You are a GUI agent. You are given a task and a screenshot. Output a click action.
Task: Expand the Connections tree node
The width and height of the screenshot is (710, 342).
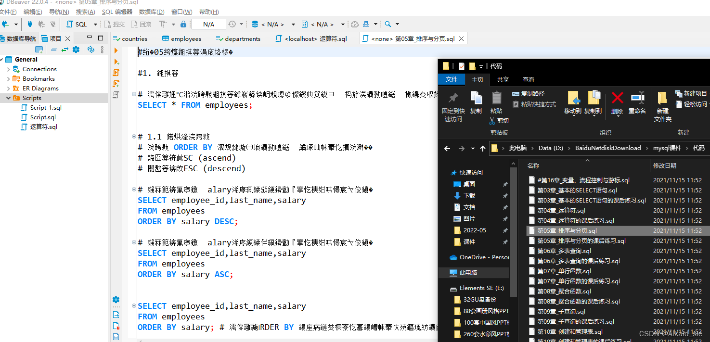tap(8, 69)
